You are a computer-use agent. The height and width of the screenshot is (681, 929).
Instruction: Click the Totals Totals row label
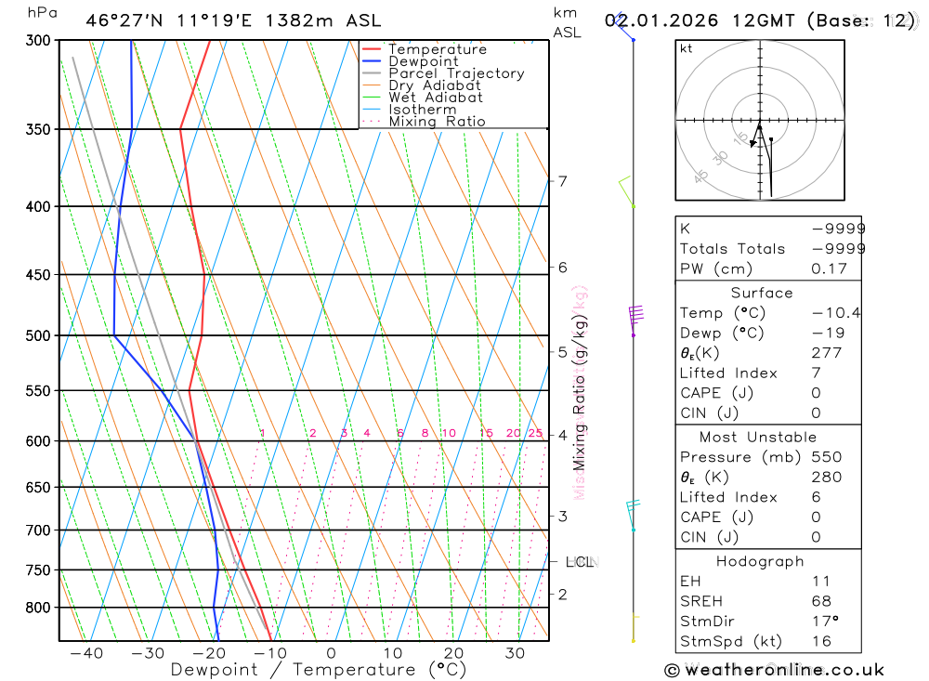click(x=732, y=249)
